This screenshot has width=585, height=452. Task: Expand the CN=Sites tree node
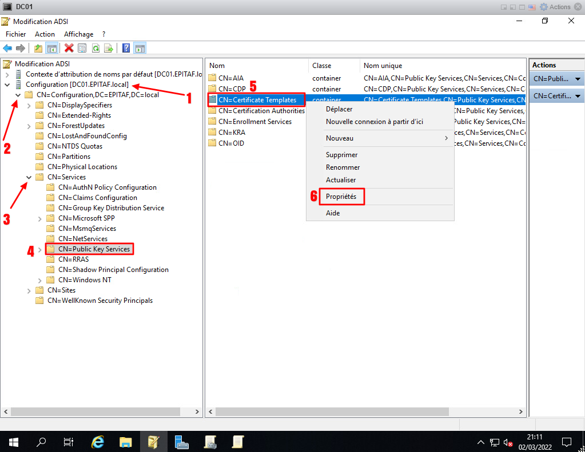[x=29, y=290]
